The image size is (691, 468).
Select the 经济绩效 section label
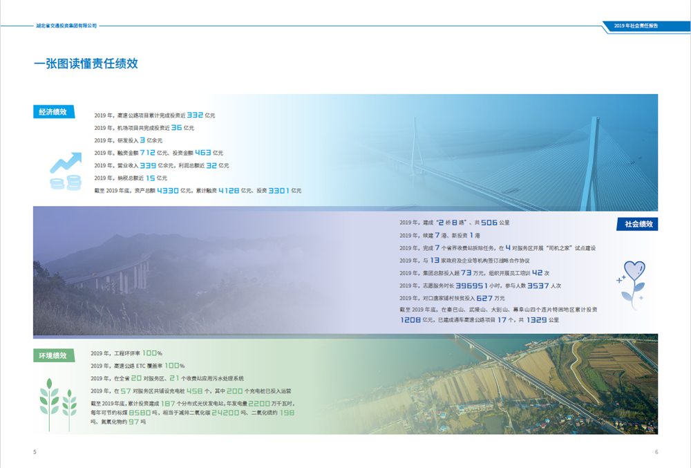point(53,112)
